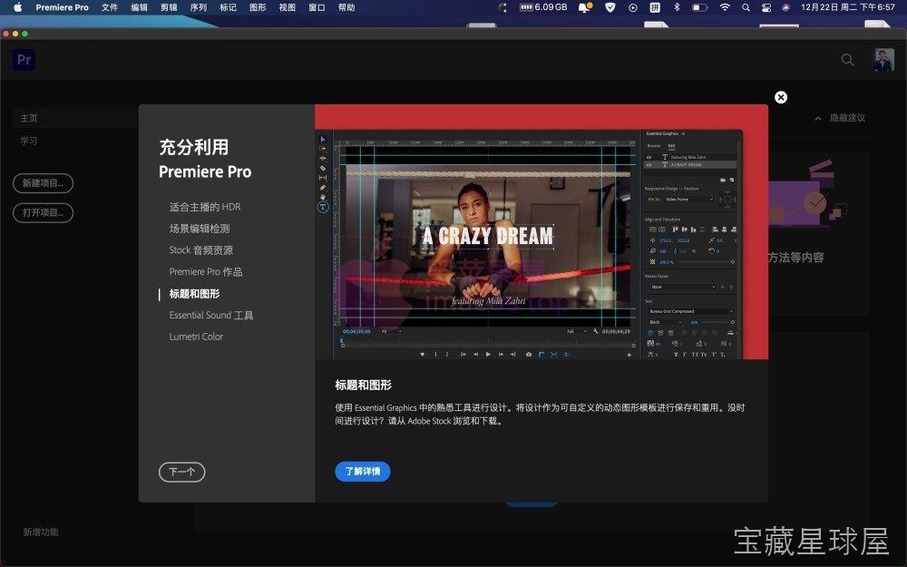The image size is (907, 567).
Task: Open the user profile avatar
Action: click(883, 60)
